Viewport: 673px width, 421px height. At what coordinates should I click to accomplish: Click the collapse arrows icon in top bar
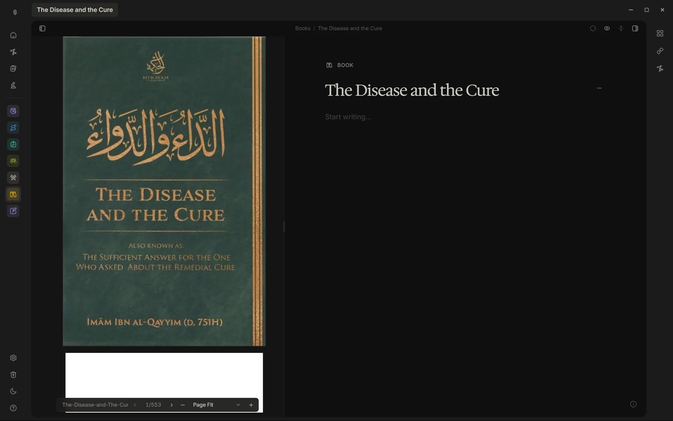pos(621,28)
